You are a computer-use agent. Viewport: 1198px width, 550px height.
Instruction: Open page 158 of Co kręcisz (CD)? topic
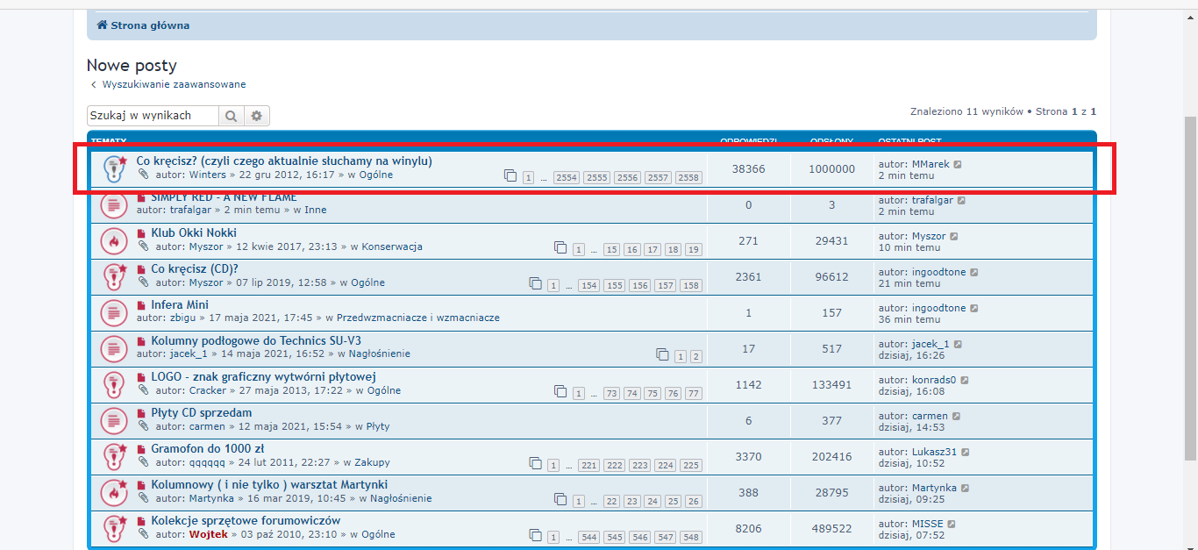pyautogui.click(x=691, y=286)
